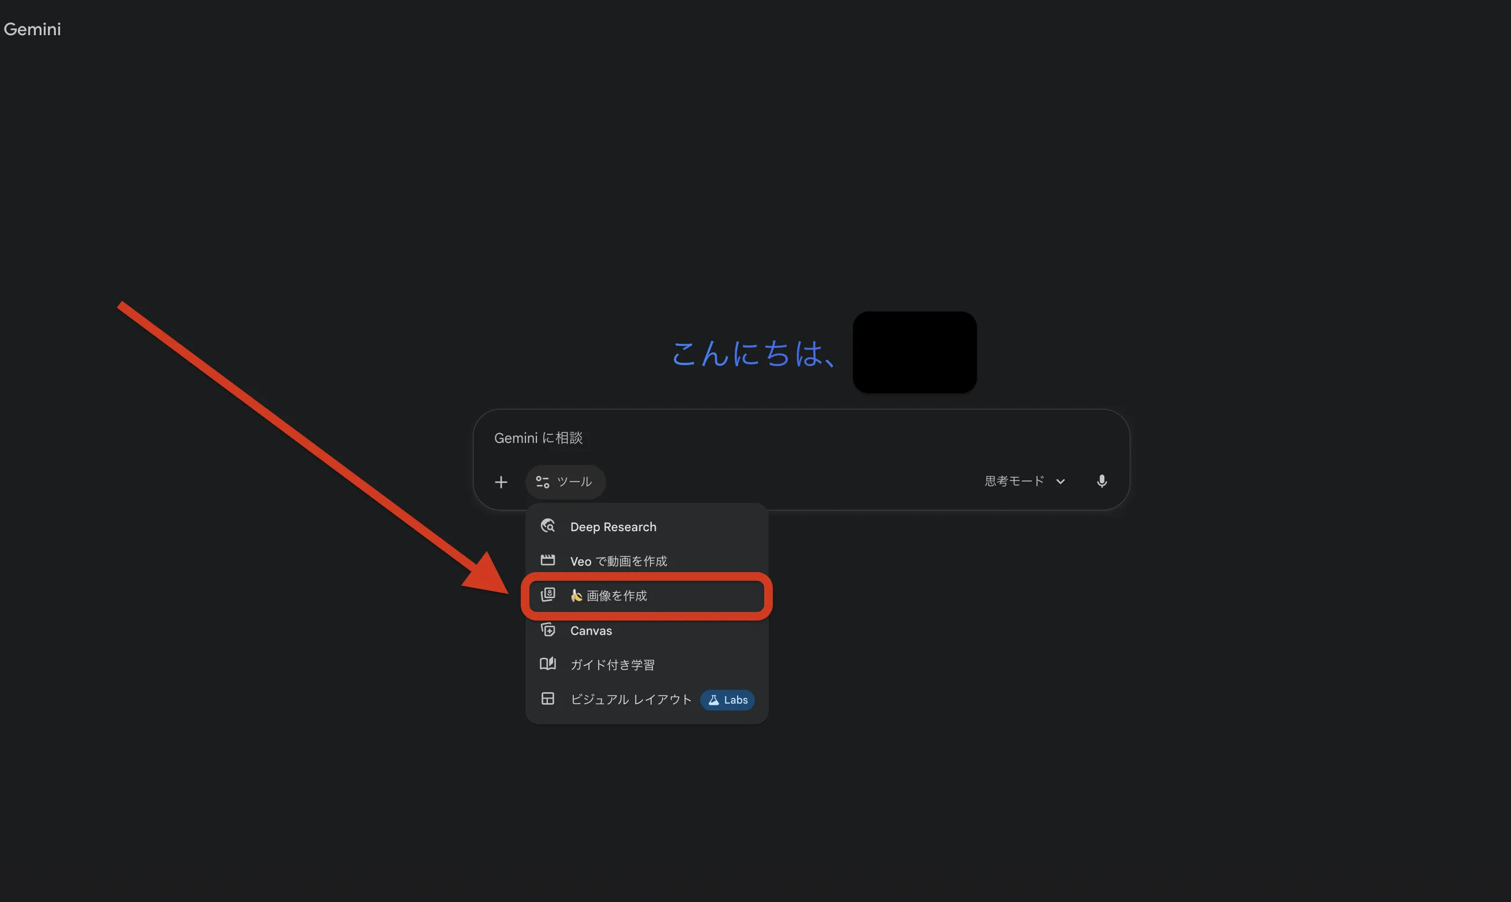The height and width of the screenshot is (902, 1511).
Task: Click the guided learning book icon
Action: [548, 664]
